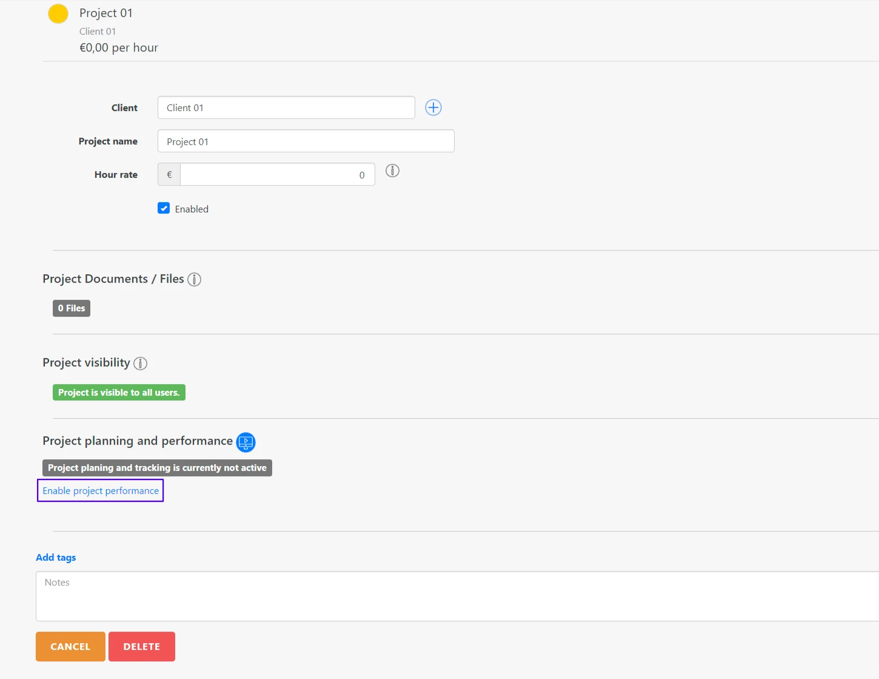Open the "0 Files" documents badge
879x679 pixels.
[71, 308]
